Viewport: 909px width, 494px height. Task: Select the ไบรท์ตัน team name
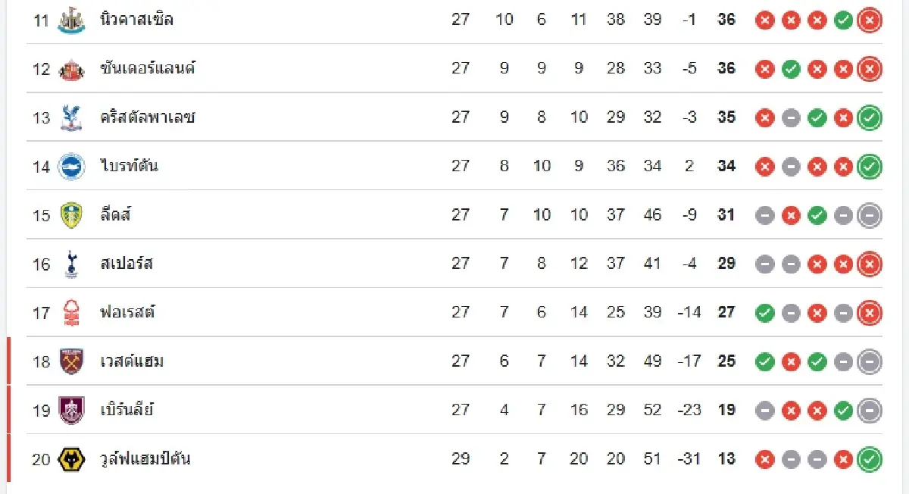pyautogui.click(x=129, y=165)
